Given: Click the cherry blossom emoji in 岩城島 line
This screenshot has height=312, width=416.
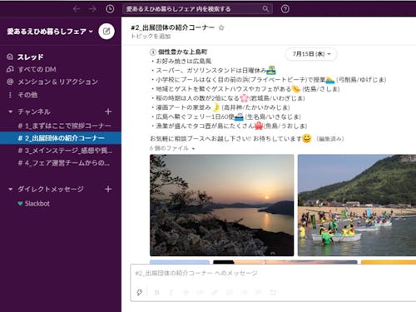Looking at the screenshot, I should (244, 98).
